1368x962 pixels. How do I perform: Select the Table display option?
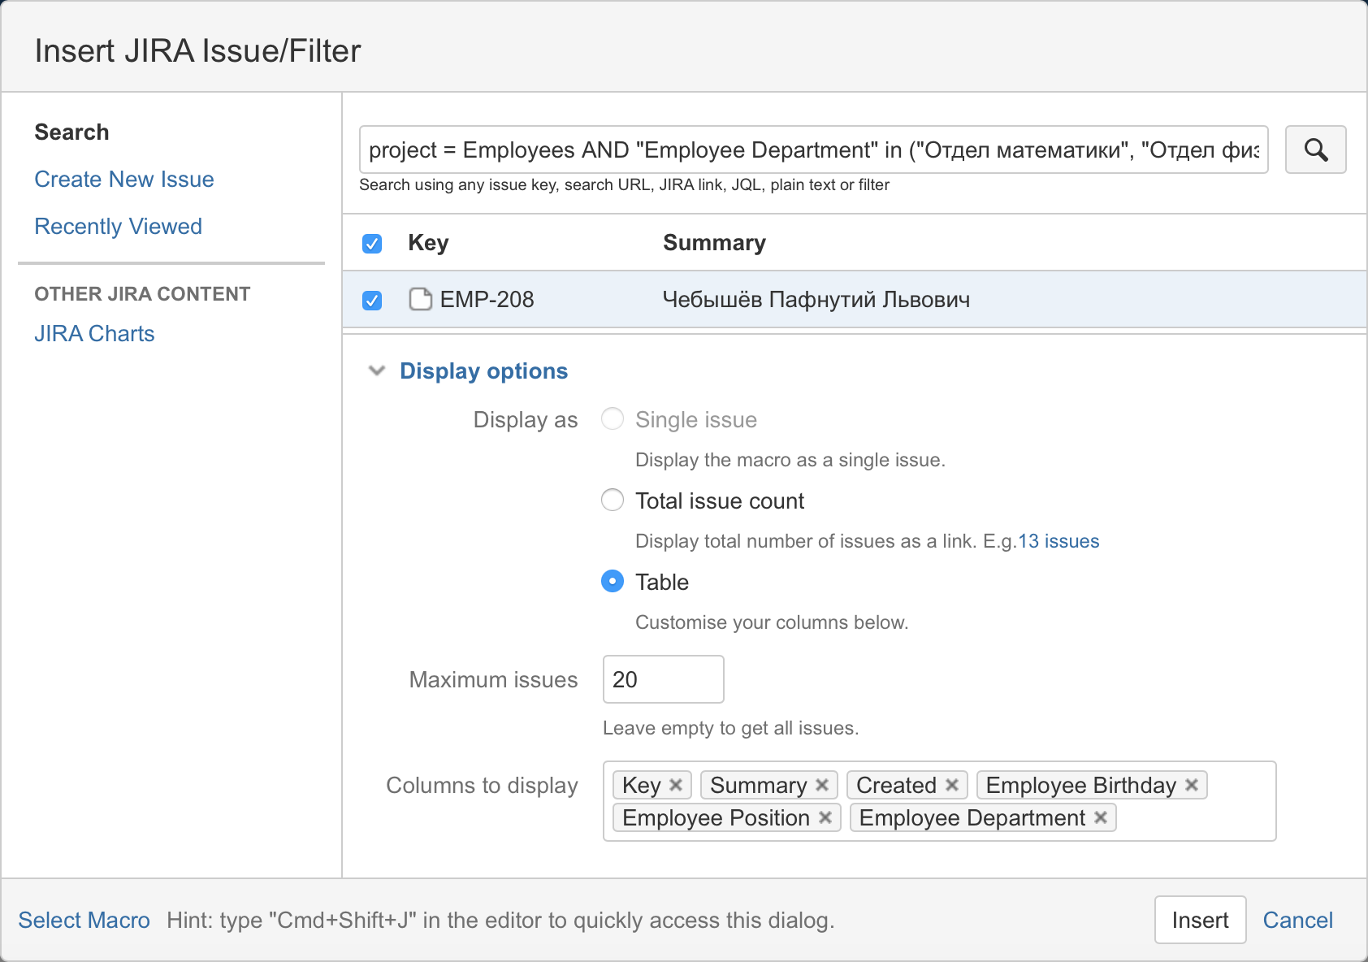[612, 582]
